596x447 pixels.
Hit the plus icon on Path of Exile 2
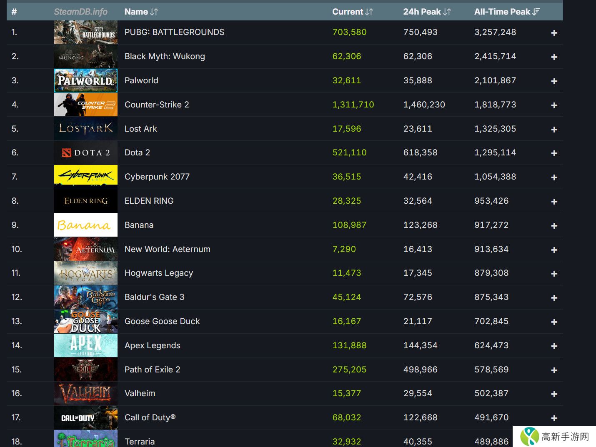(x=554, y=370)
